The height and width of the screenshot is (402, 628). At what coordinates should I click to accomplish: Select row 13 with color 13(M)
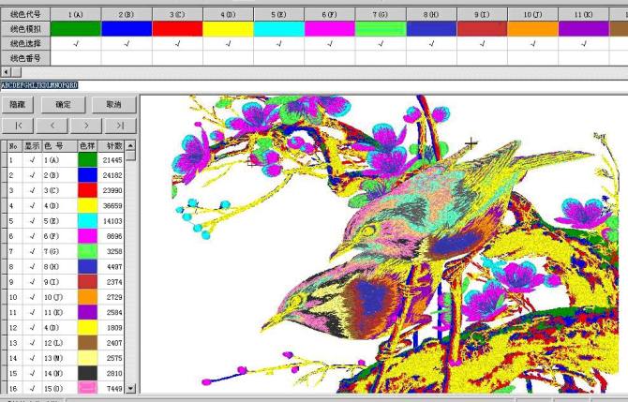pyautogui.click(x=56, y=358)
